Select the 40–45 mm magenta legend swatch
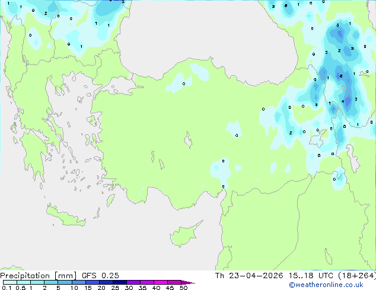Image resolution: width=376 pixels, height=290 pixels. [x=161, y=282]
